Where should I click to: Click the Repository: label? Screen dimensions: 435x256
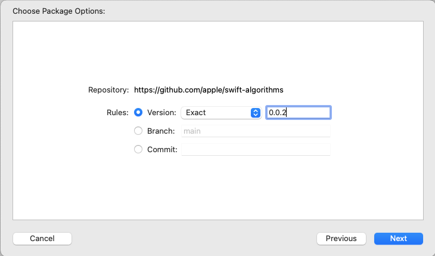[x=108, y=90]
